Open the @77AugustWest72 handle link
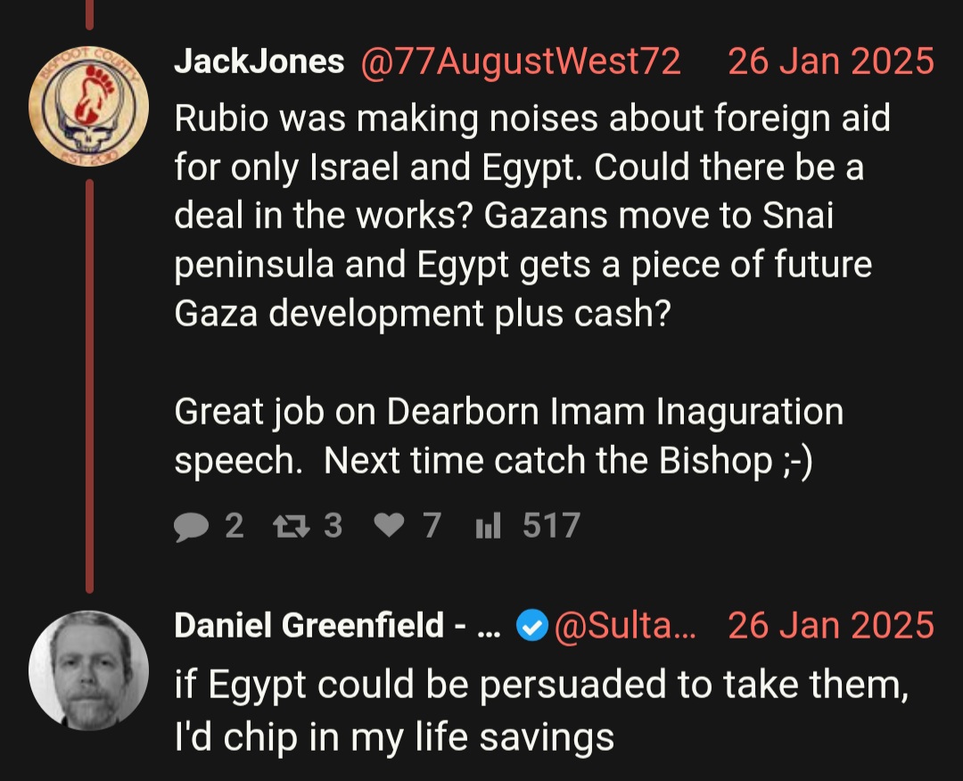The width and height of the screenshot is (963, 781). pos(521,62)
